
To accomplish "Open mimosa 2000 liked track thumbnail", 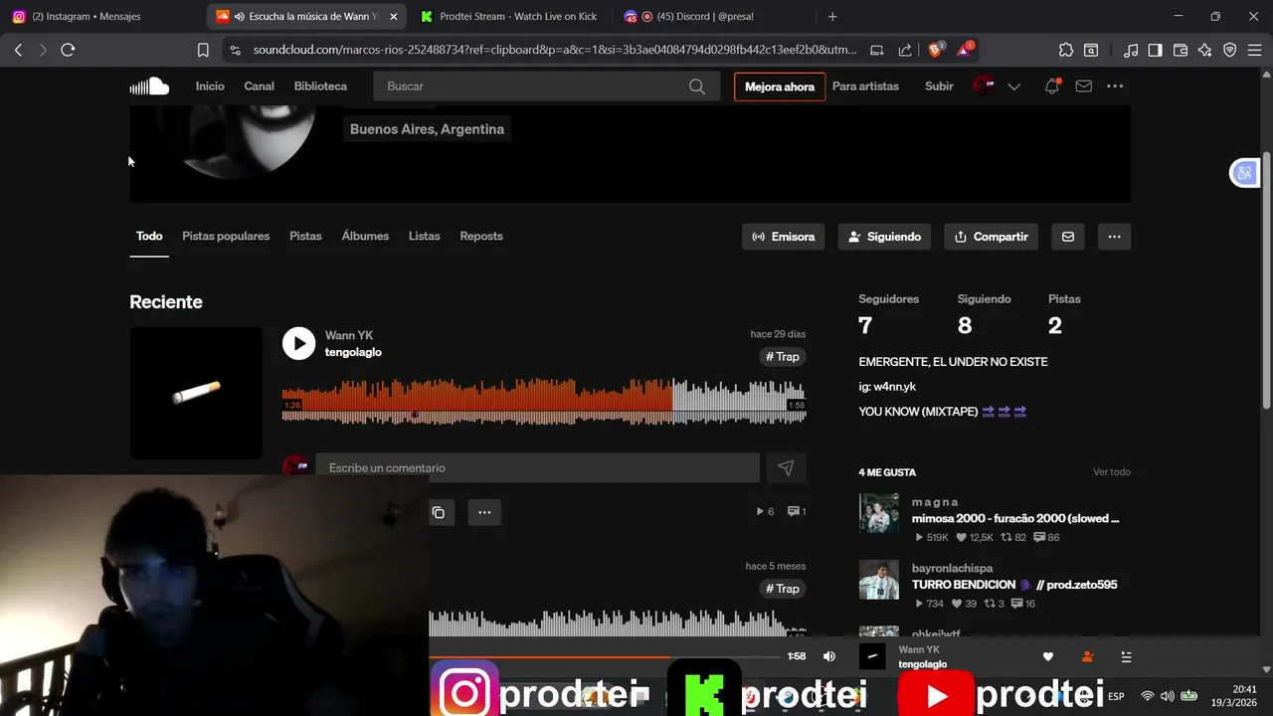I will [879, 513].
